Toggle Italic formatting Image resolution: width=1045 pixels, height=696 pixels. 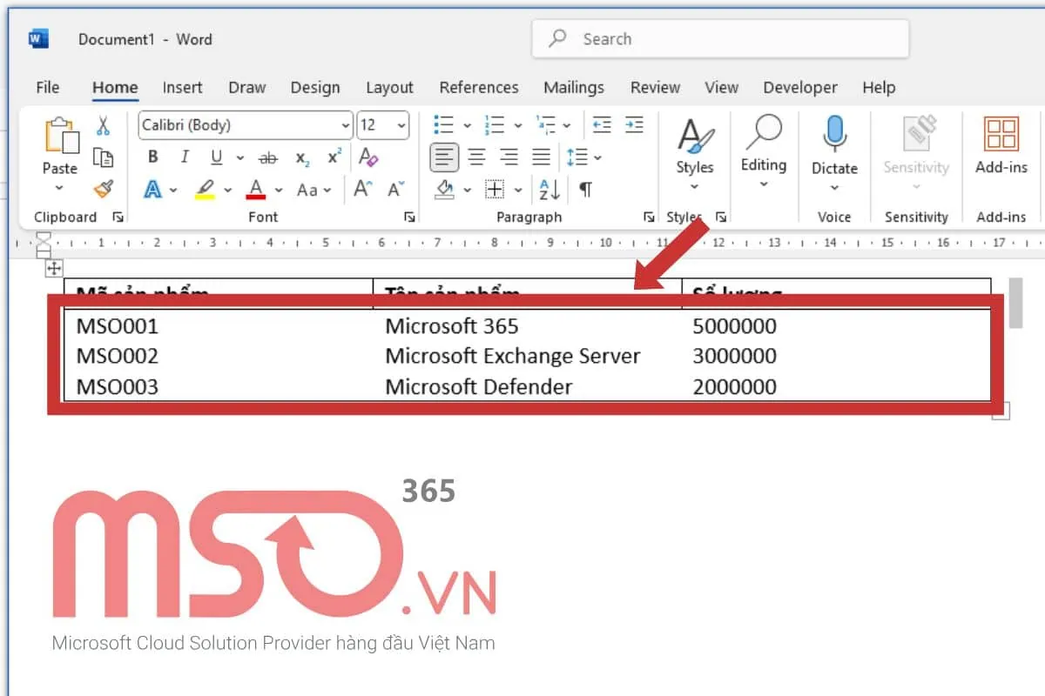coord(185,157)
